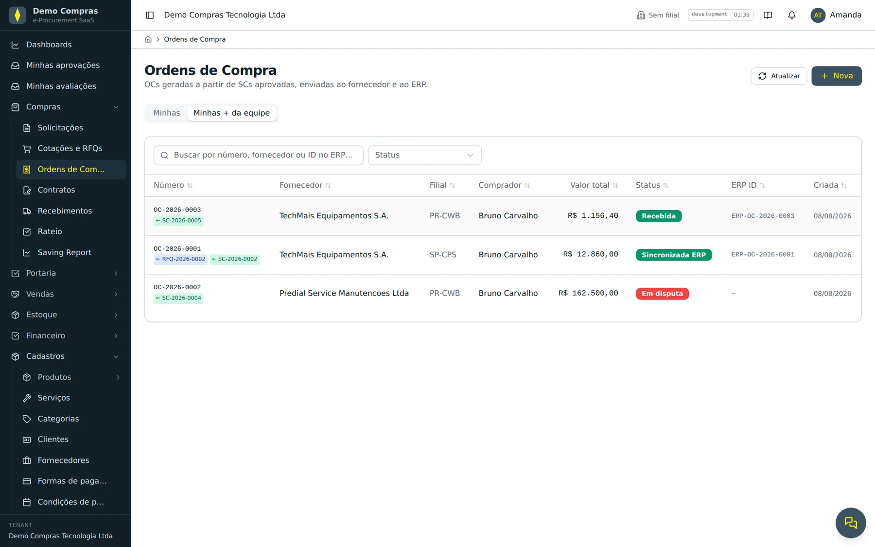Image resolution: width=875 pixels, height=547 pixels.
Task: Click the Sem filial building icon
Action: [641, 15]
